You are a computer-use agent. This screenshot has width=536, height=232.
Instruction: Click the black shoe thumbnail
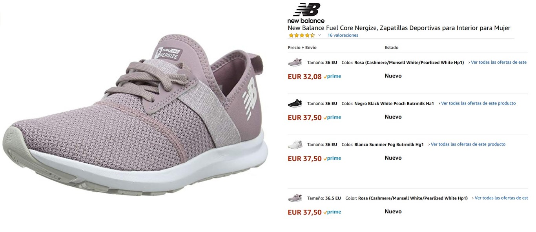[x=295, y=103]
